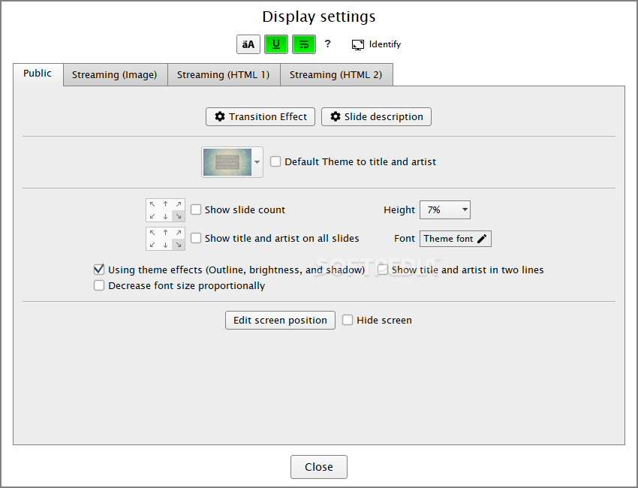Click the gear icon in Transition Effect
Screen dimensions: 638x488
pyautogui.click(x=220, y=117)
